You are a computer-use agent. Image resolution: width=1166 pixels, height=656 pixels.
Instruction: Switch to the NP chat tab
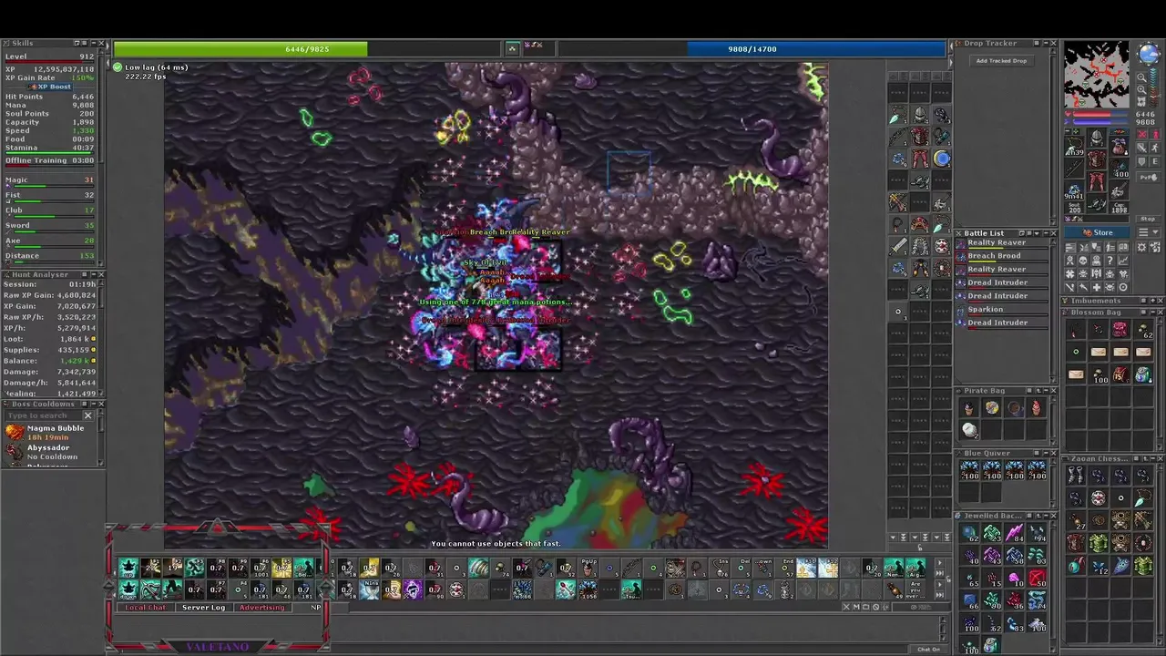coord(316,607)
